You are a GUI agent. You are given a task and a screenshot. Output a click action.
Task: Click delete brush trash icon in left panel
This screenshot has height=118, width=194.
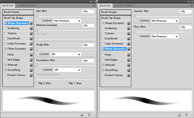coord(89,115)
